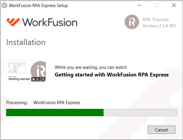
Task: Minimize the setup window
Action: coord(139,5)
